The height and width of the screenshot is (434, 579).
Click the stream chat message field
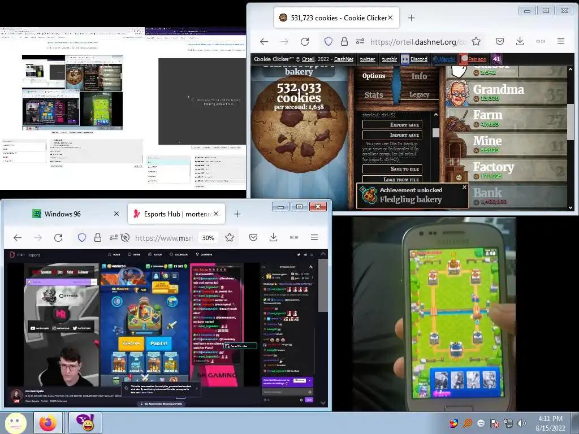[x=287, y=392]
